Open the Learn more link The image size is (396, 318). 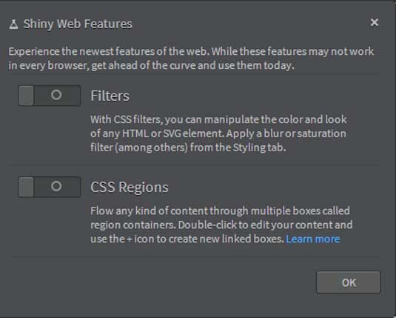[x=312, y=239]
